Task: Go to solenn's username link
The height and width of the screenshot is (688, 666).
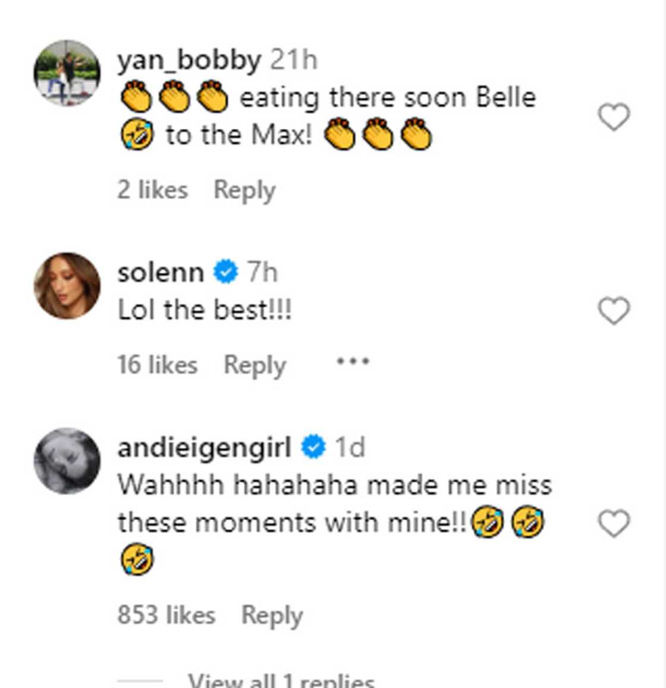Action: (161, 273)
